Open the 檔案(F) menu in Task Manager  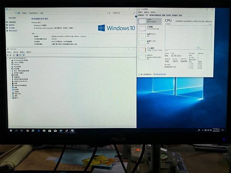pos(141,12)
